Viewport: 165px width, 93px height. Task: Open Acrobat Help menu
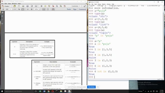[19, 4]
